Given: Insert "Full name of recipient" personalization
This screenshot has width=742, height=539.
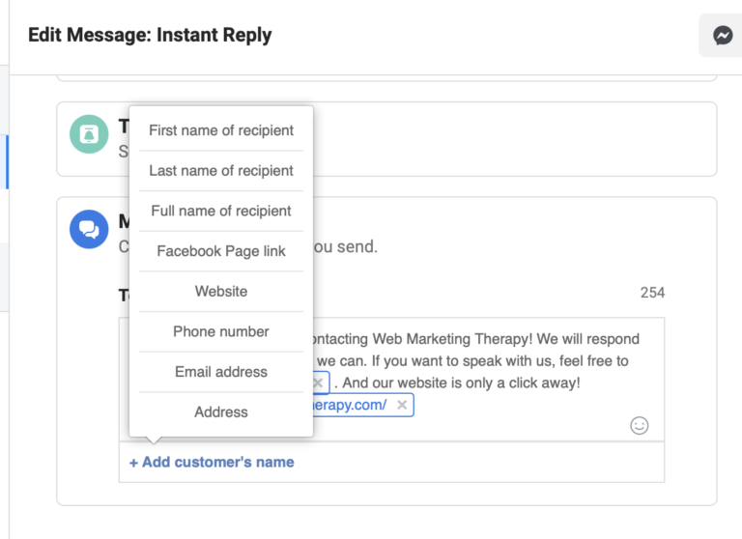Looking at the screenshot, I should coord(221,211).
